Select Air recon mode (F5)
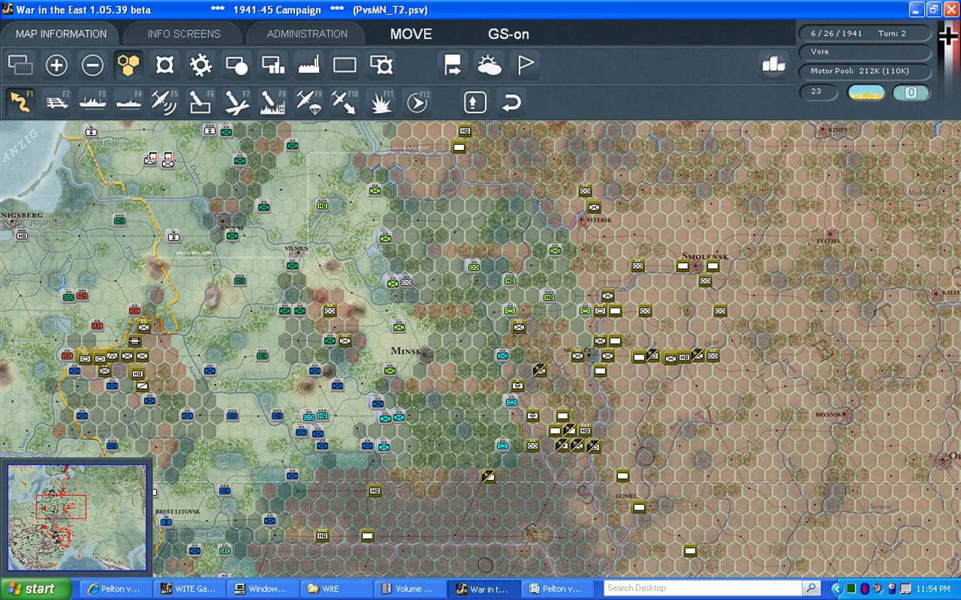 164,102
